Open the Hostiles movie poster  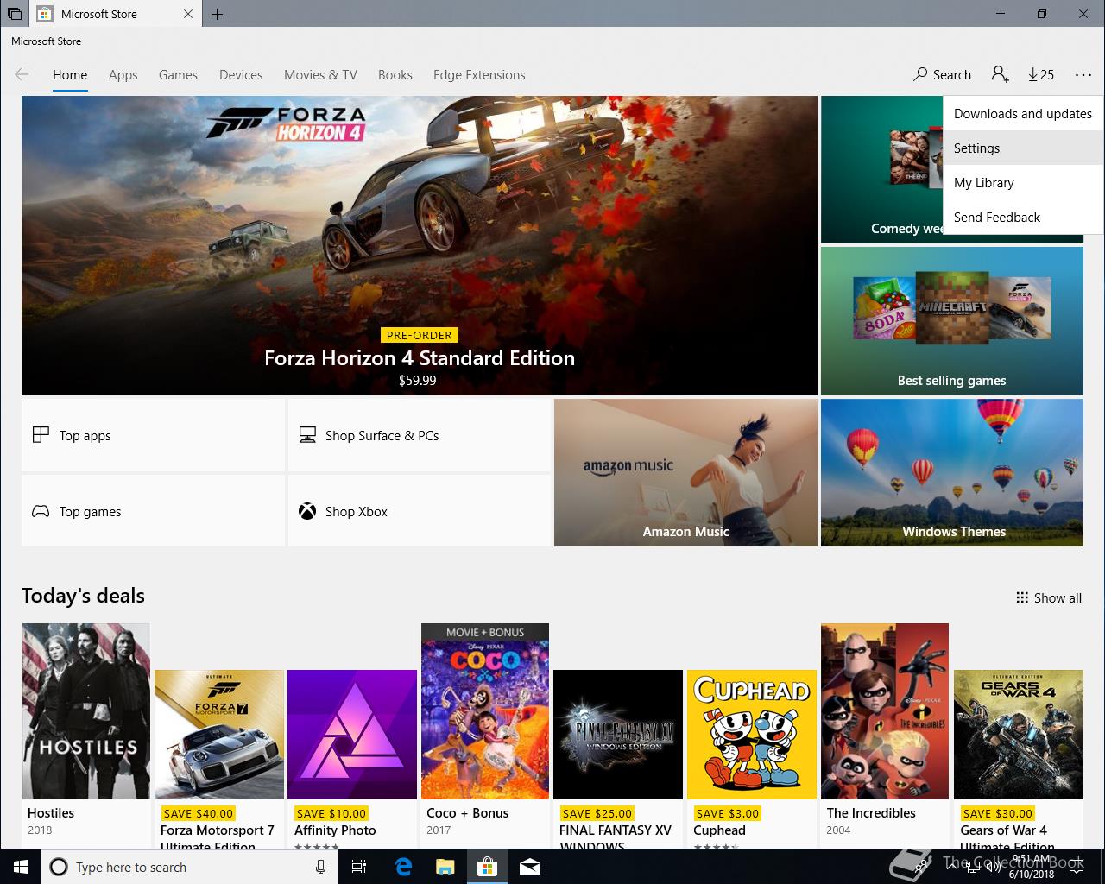point(85,711)
